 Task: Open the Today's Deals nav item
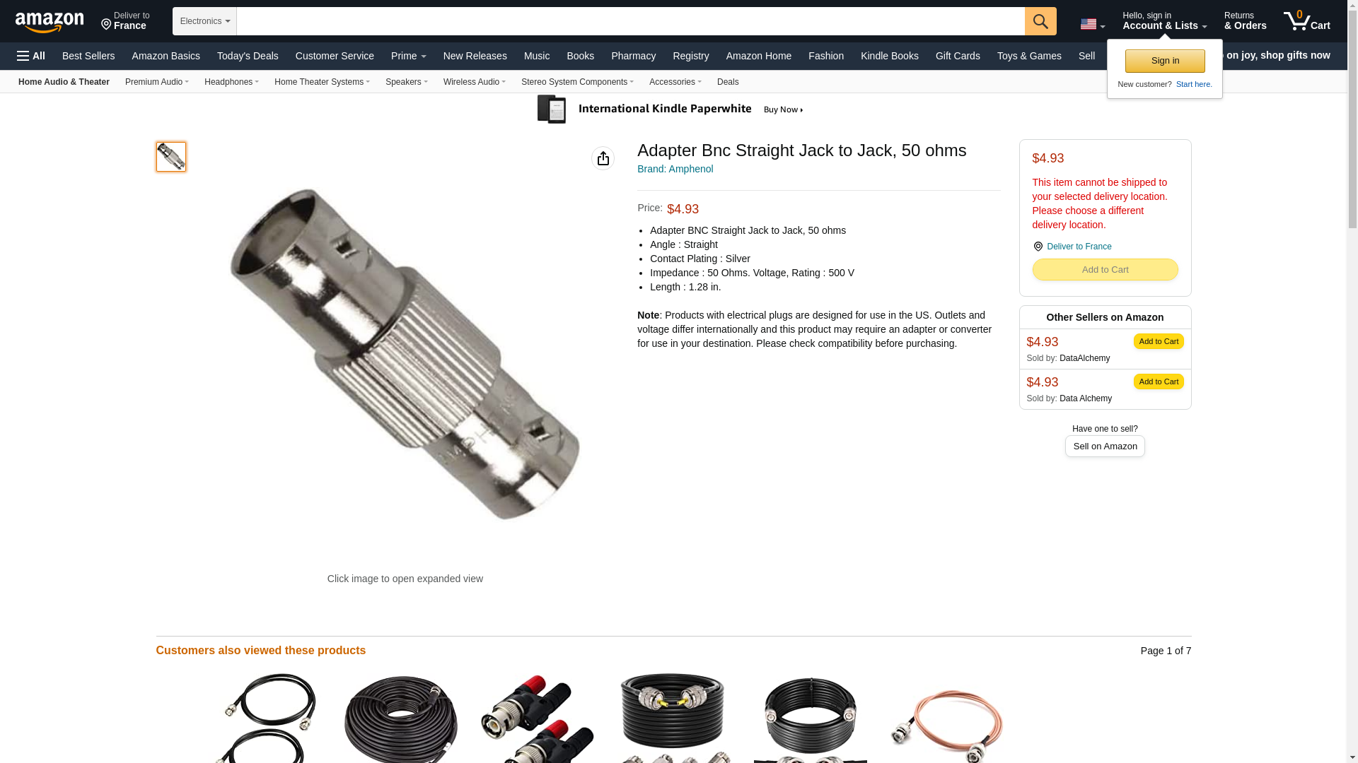pos(248,56)
